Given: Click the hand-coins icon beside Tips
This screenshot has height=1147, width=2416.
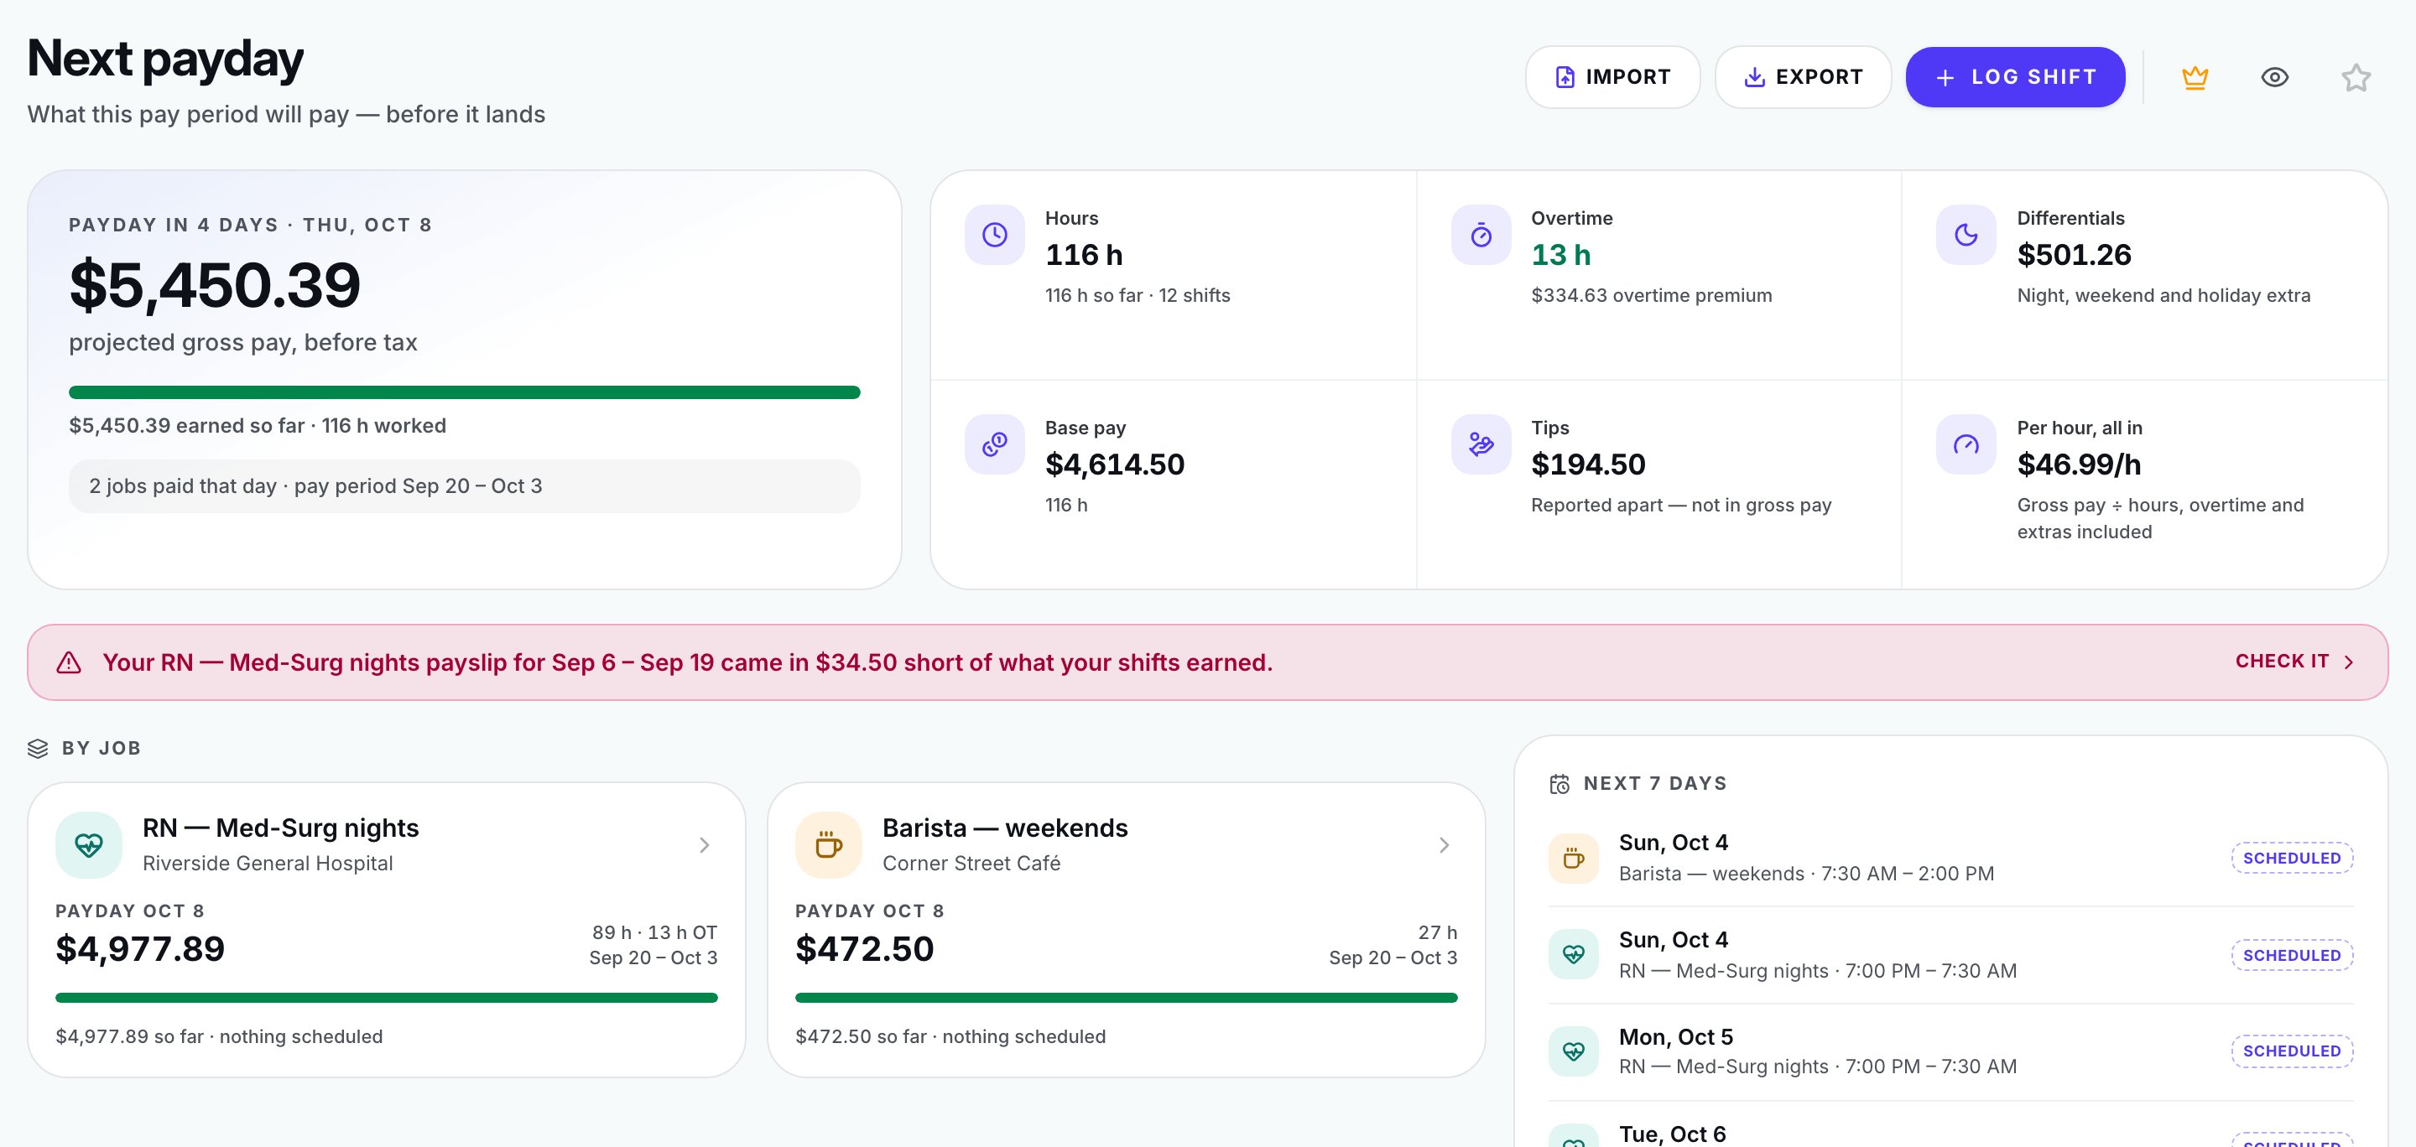Looking at the screenshot, I should (x=1481, y=444).
